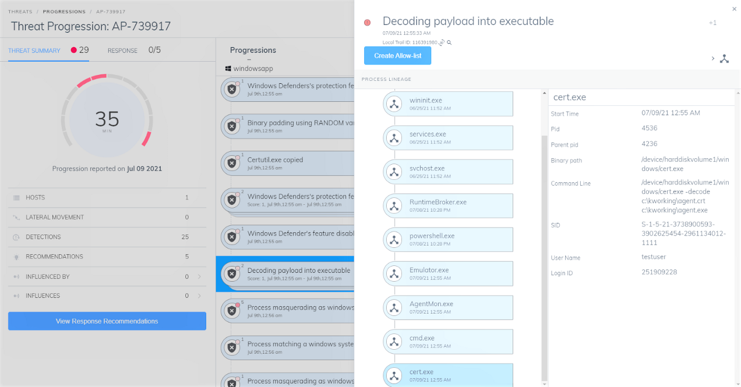Select the RuntimeBroker.exe lineage entry
The width and height of the screenshot is (741, 387).
click(x=448, y=205)
